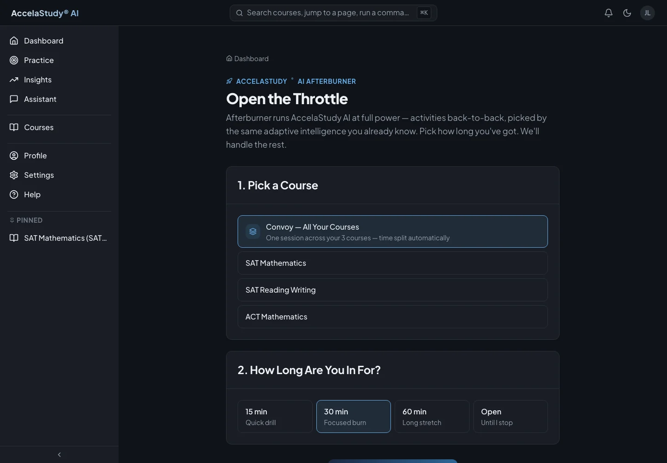Image resolution: width=667 pixels, height=463 pixels.
Task: Click the pinned SAT Mathematics book icon
Action: click(x=14, y=238)
